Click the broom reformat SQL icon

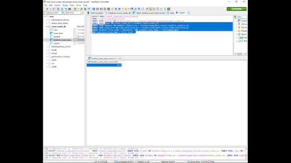click(x=146, y=9)
